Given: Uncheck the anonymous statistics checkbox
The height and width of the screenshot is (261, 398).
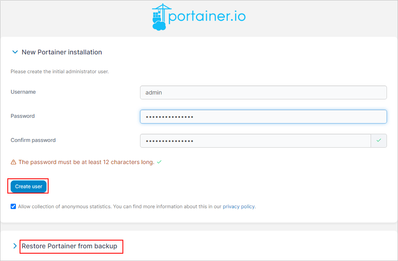Looking at the screenshot, I should pos(13,206).
